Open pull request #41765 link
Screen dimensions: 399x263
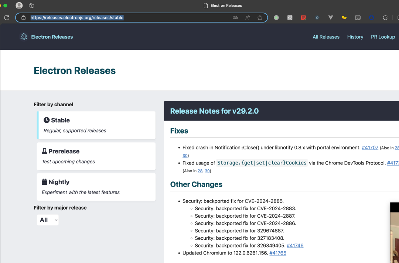277,253
